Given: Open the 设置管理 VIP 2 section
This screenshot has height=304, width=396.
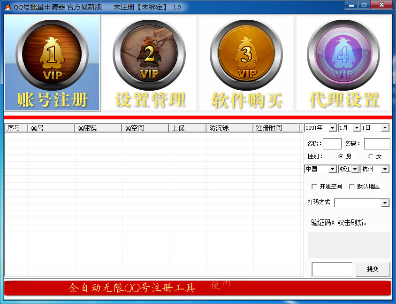Looking at the screenshot, I should 149,63.
